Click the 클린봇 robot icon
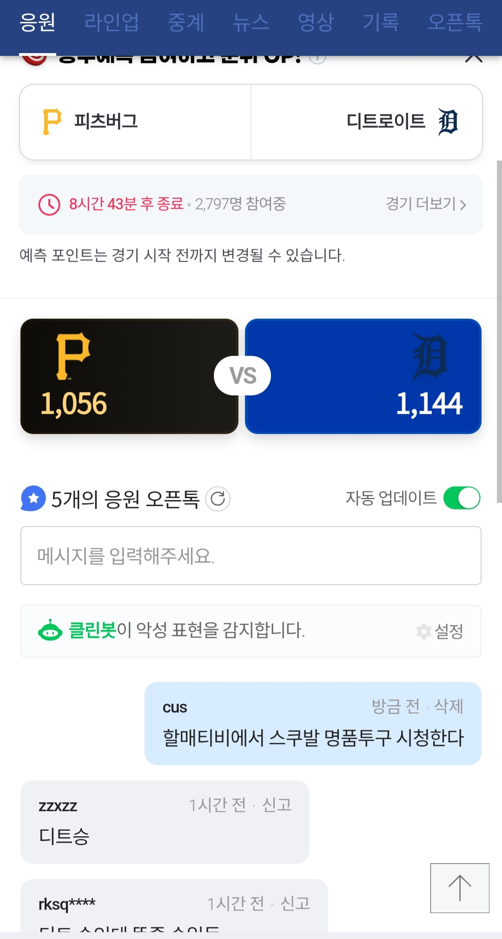This screenshot has width=502, height=939. [50, 631]
